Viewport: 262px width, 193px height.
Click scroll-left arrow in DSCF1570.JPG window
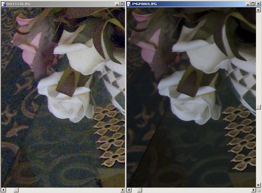point(3,190)
